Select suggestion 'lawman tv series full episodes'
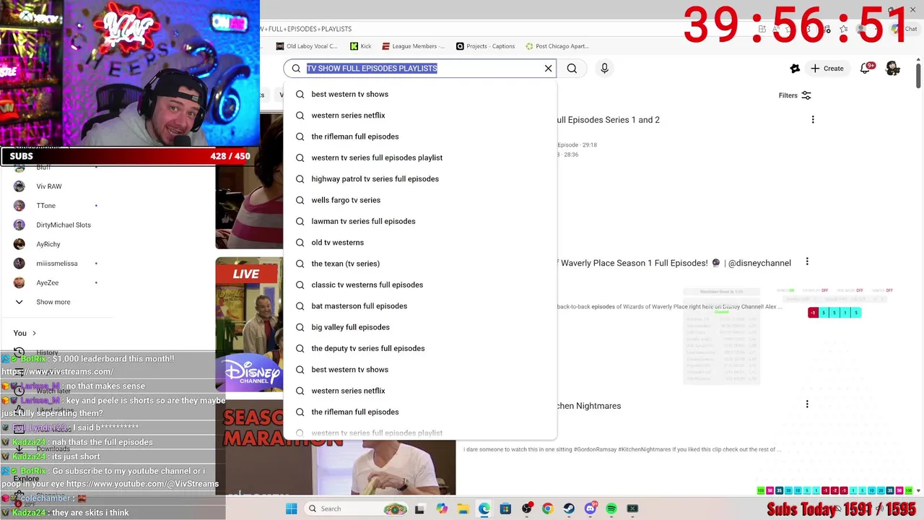 coord(420,221)
